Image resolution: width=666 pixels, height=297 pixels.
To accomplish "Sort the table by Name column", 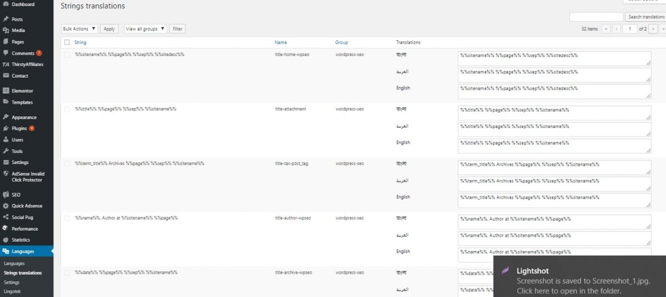I will click(280, 43).
